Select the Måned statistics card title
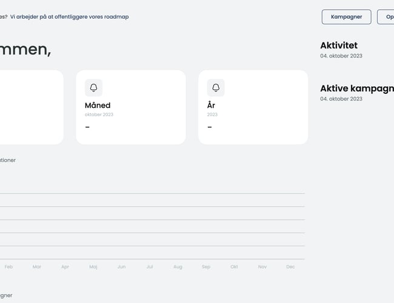The height and width of the screenshot is (303, 394). [x=98, y=105]
